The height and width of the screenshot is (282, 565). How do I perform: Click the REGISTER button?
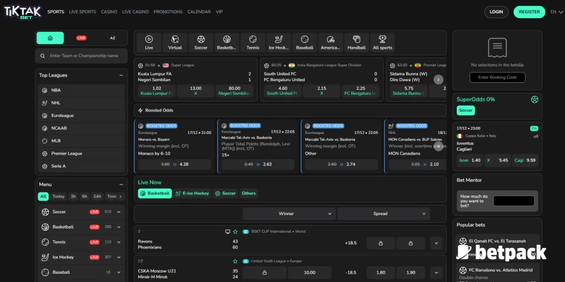coord(529,12)
